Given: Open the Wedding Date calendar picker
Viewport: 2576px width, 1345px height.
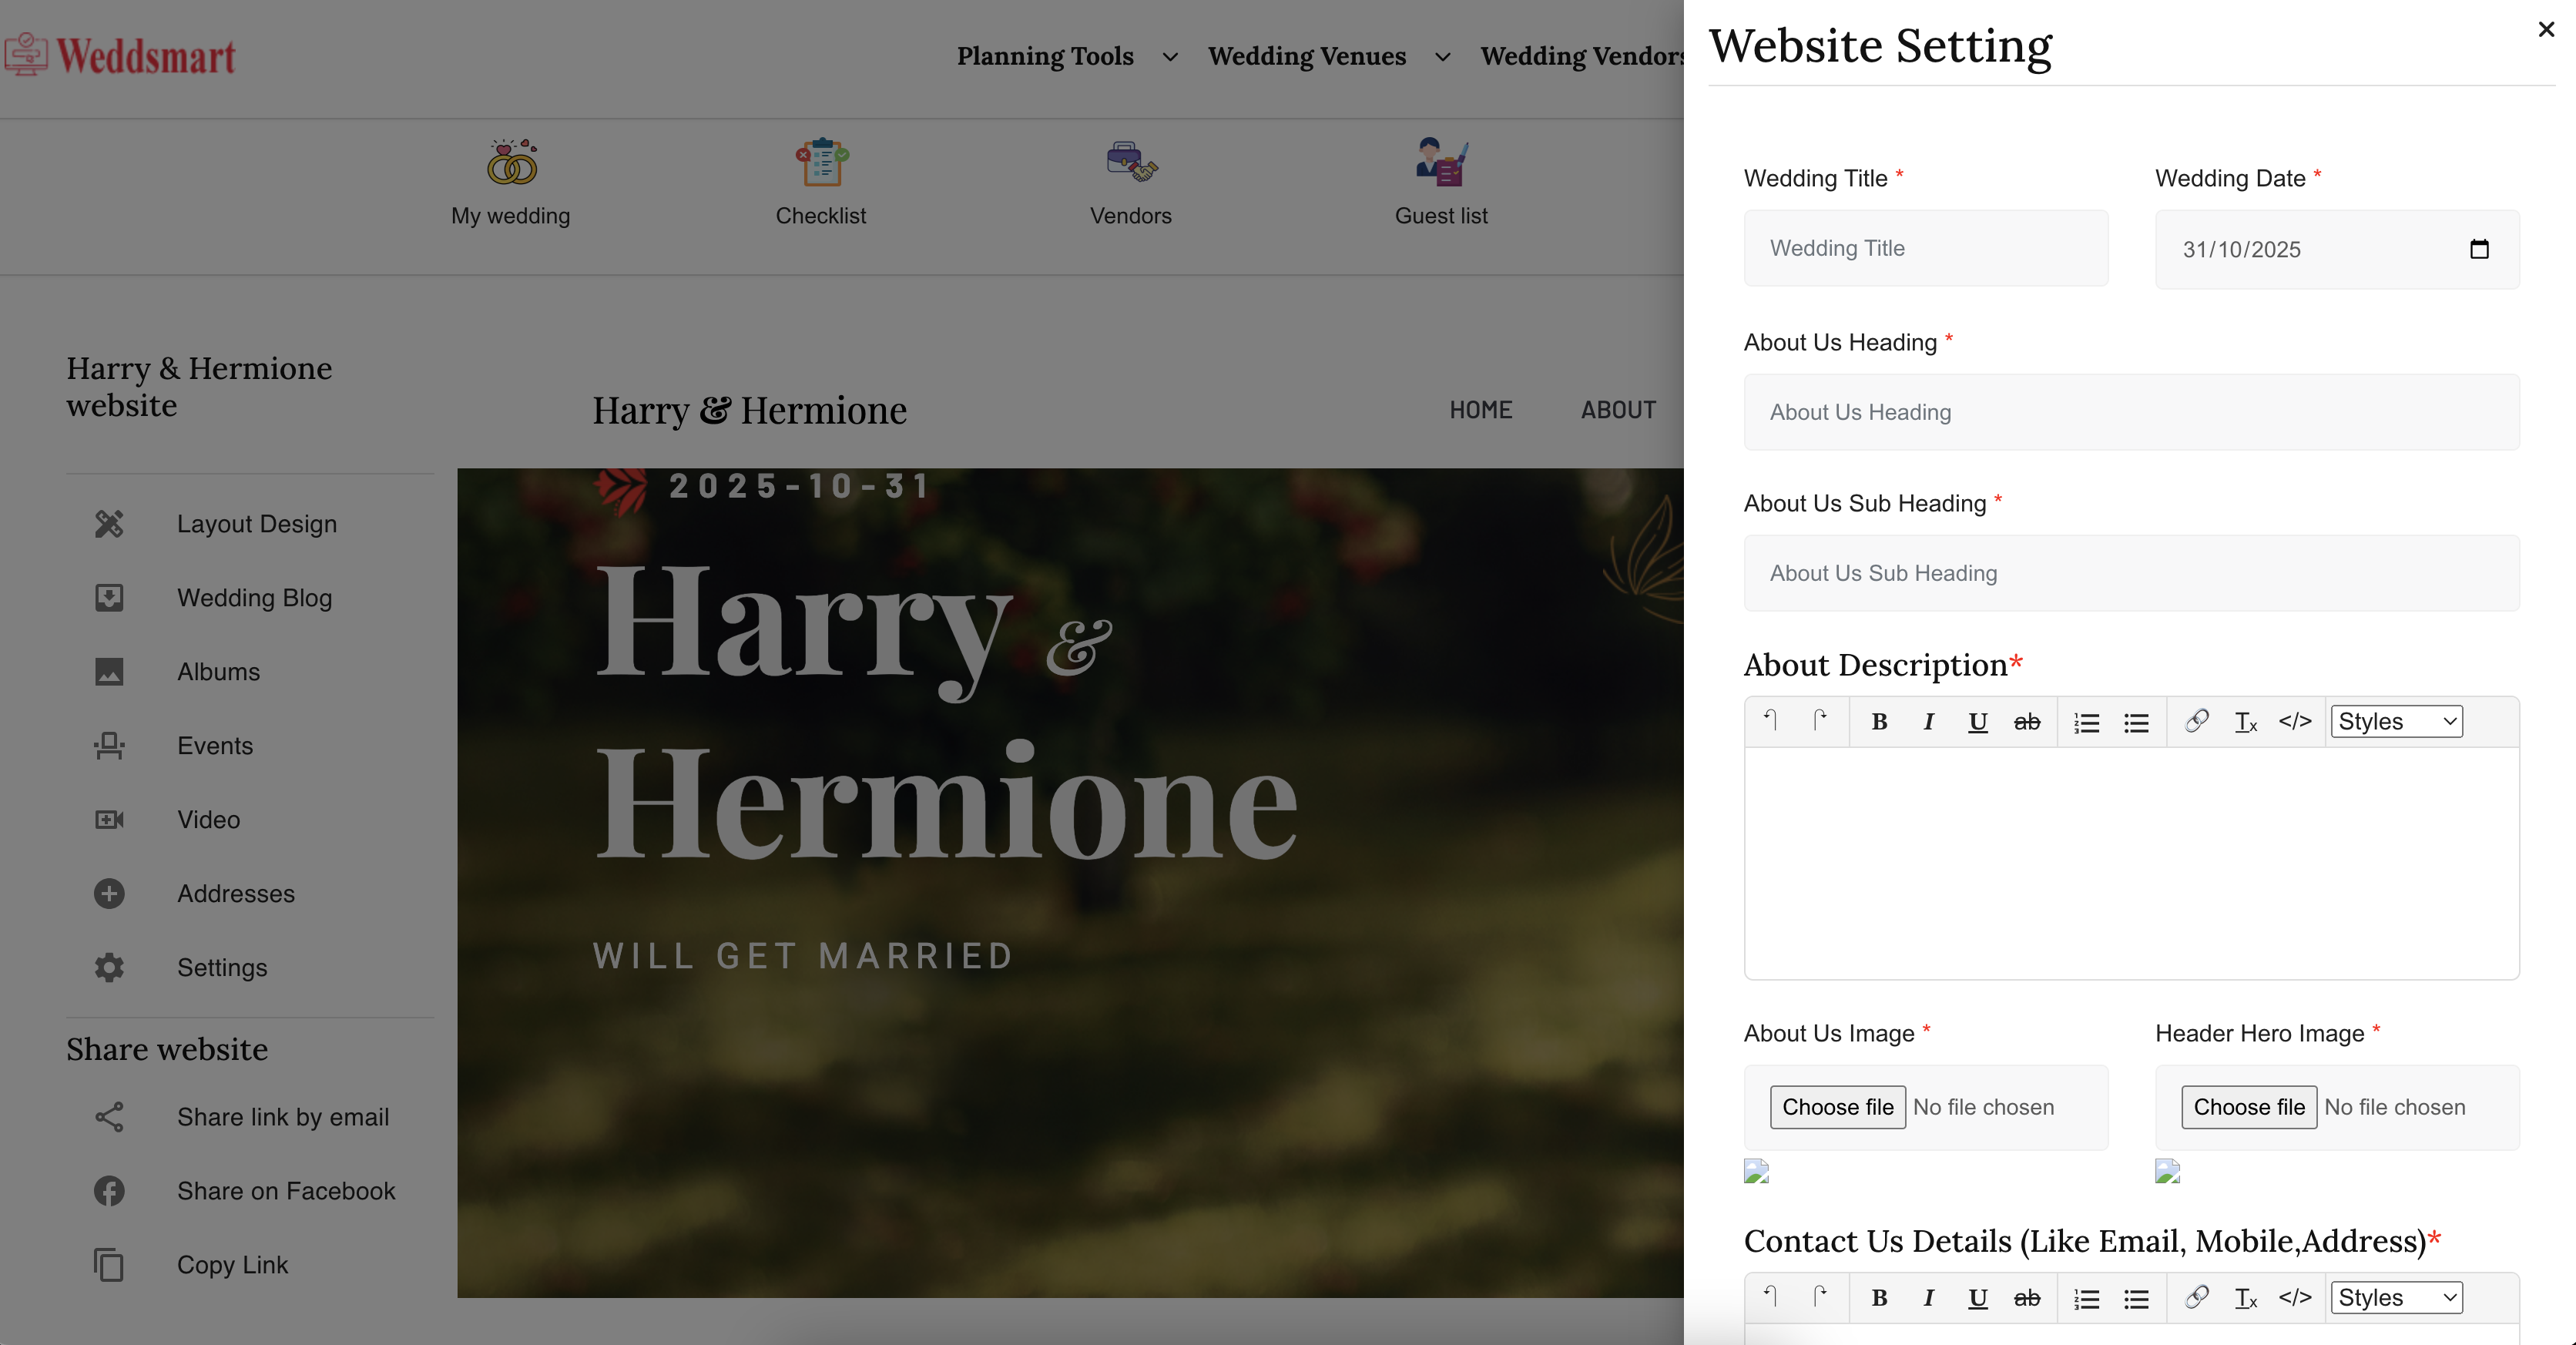Looking at the screenshot, I should [x=2479, y=249].
